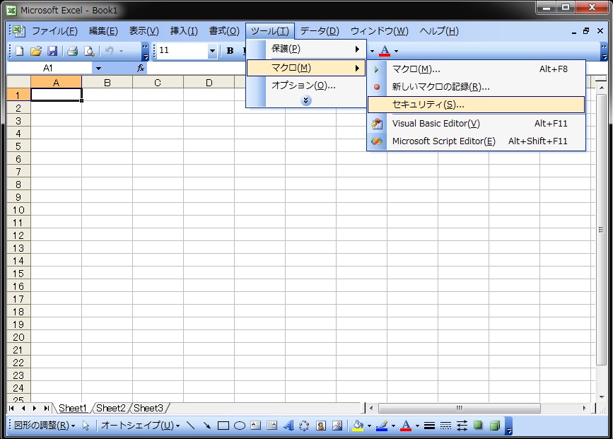This screenshot has width=613, height=439.
Task: Open the Arrow Style options
Action: [462, 426]
